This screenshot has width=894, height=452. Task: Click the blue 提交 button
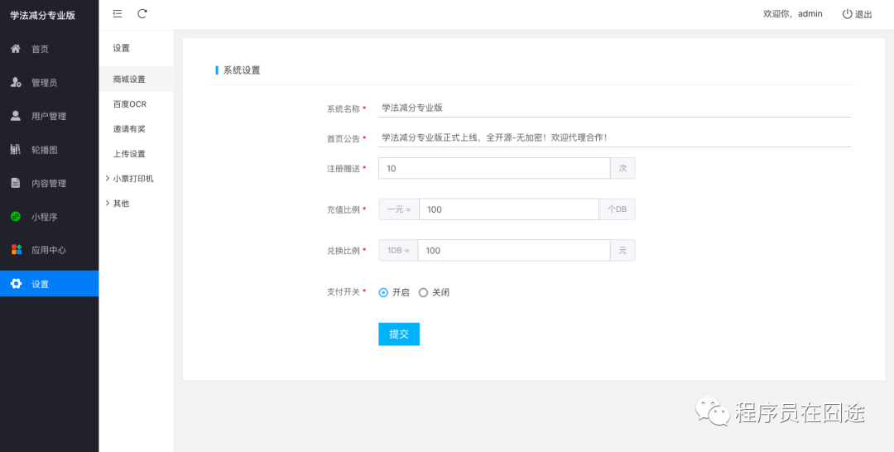(399, 334)
